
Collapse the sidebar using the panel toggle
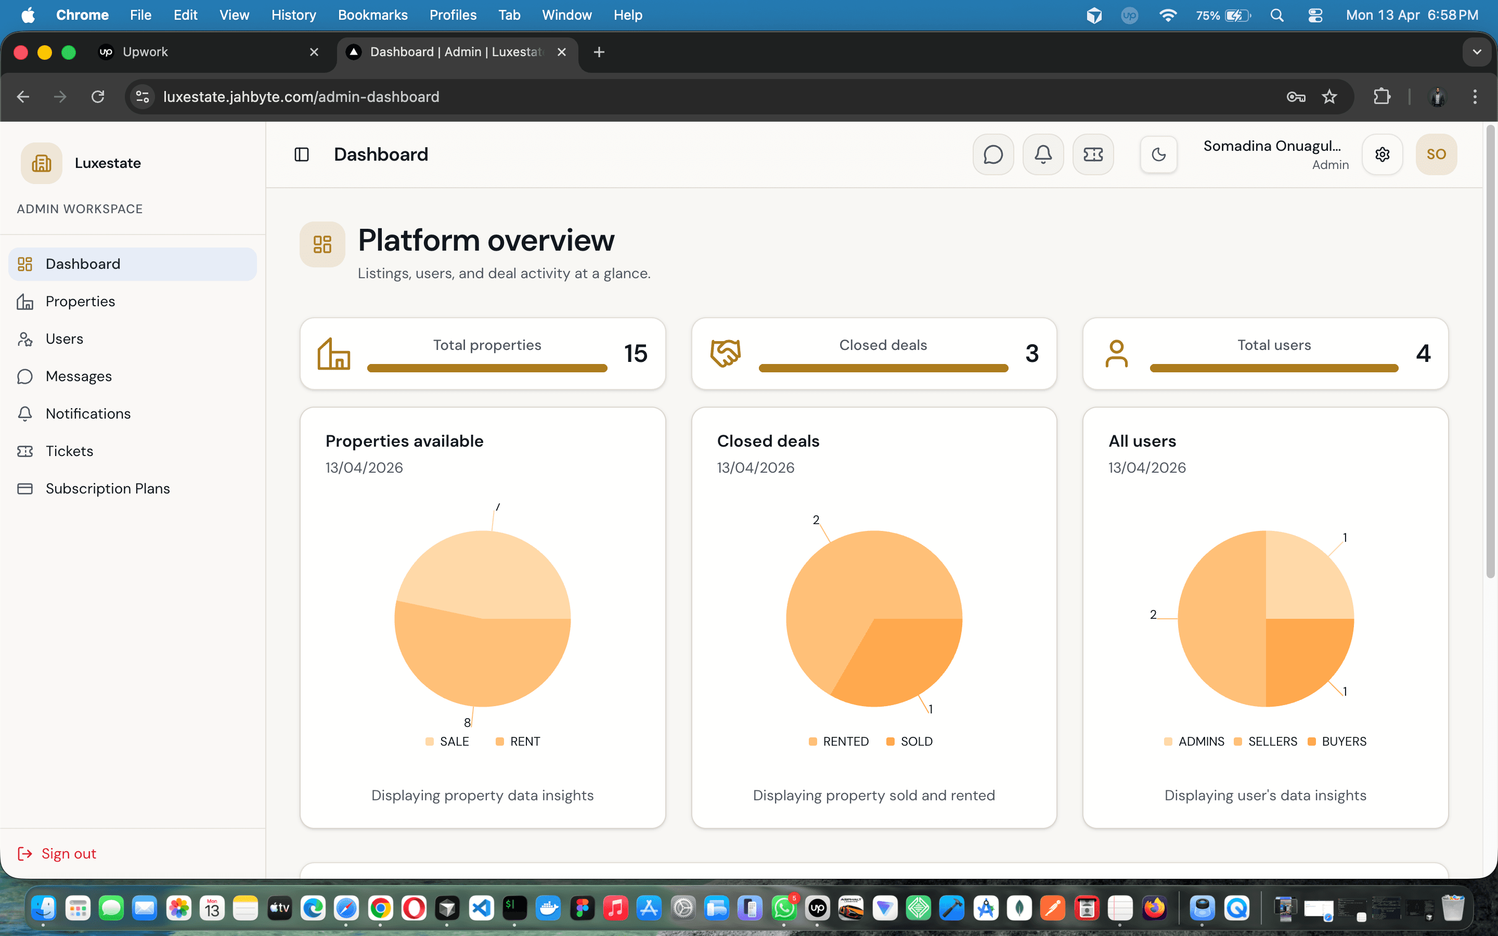(302, 154)
